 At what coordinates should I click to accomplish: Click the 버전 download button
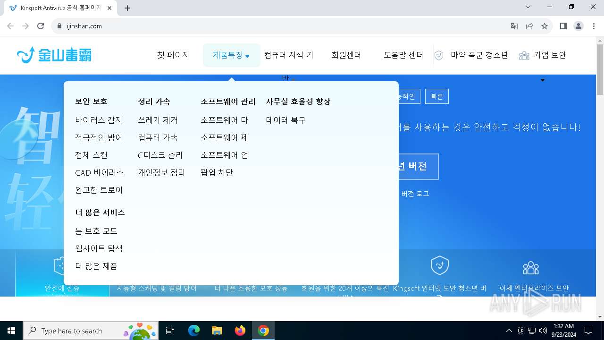(418, 166)
